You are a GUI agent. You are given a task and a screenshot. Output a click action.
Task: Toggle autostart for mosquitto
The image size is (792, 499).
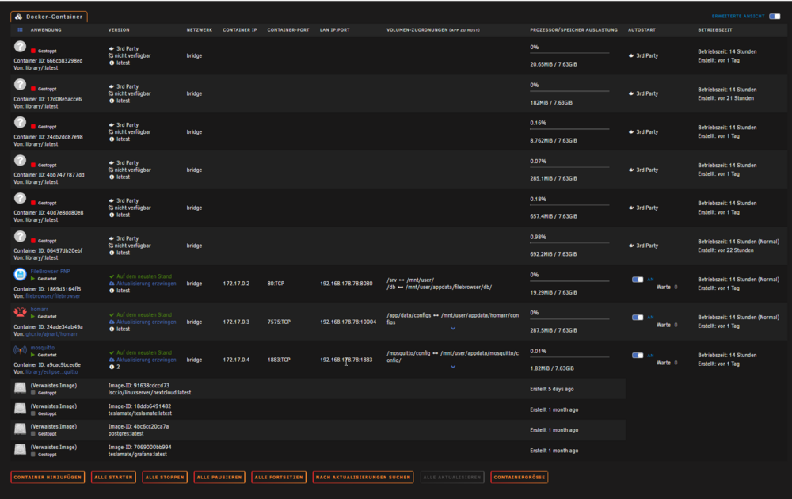tap(638, 355)
